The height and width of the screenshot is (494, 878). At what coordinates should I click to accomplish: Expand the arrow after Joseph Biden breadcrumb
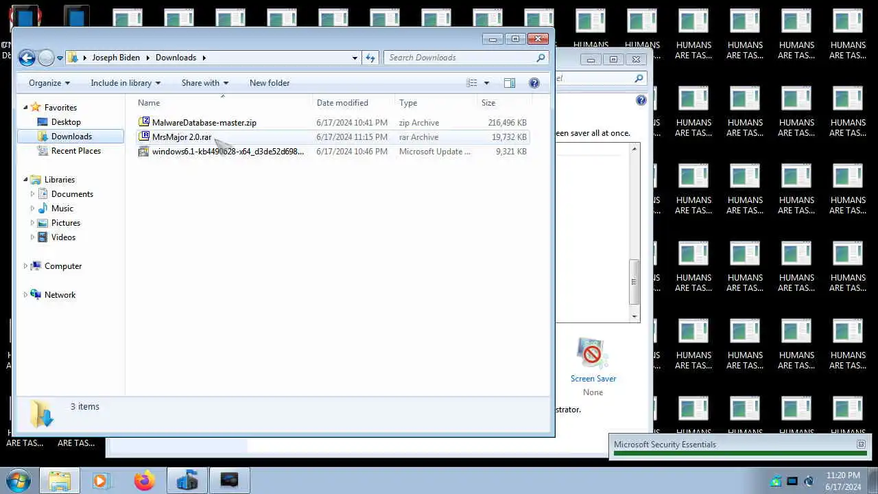point(147,58)
